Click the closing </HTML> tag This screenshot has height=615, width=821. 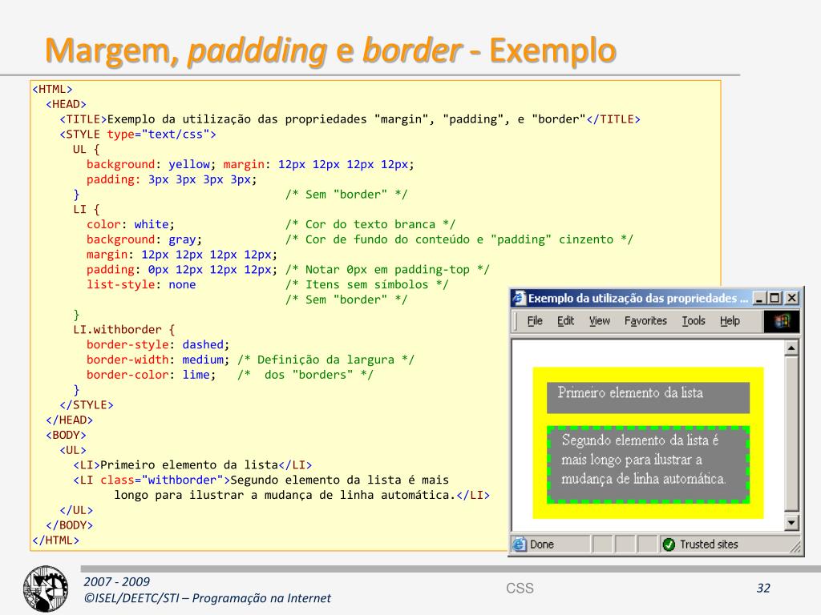(55, 541)
